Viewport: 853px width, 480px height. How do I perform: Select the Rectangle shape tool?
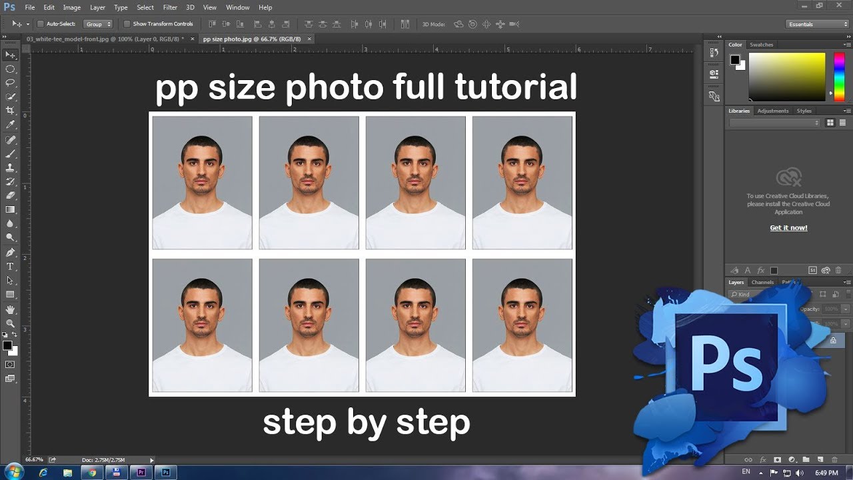tap(10, 295)
